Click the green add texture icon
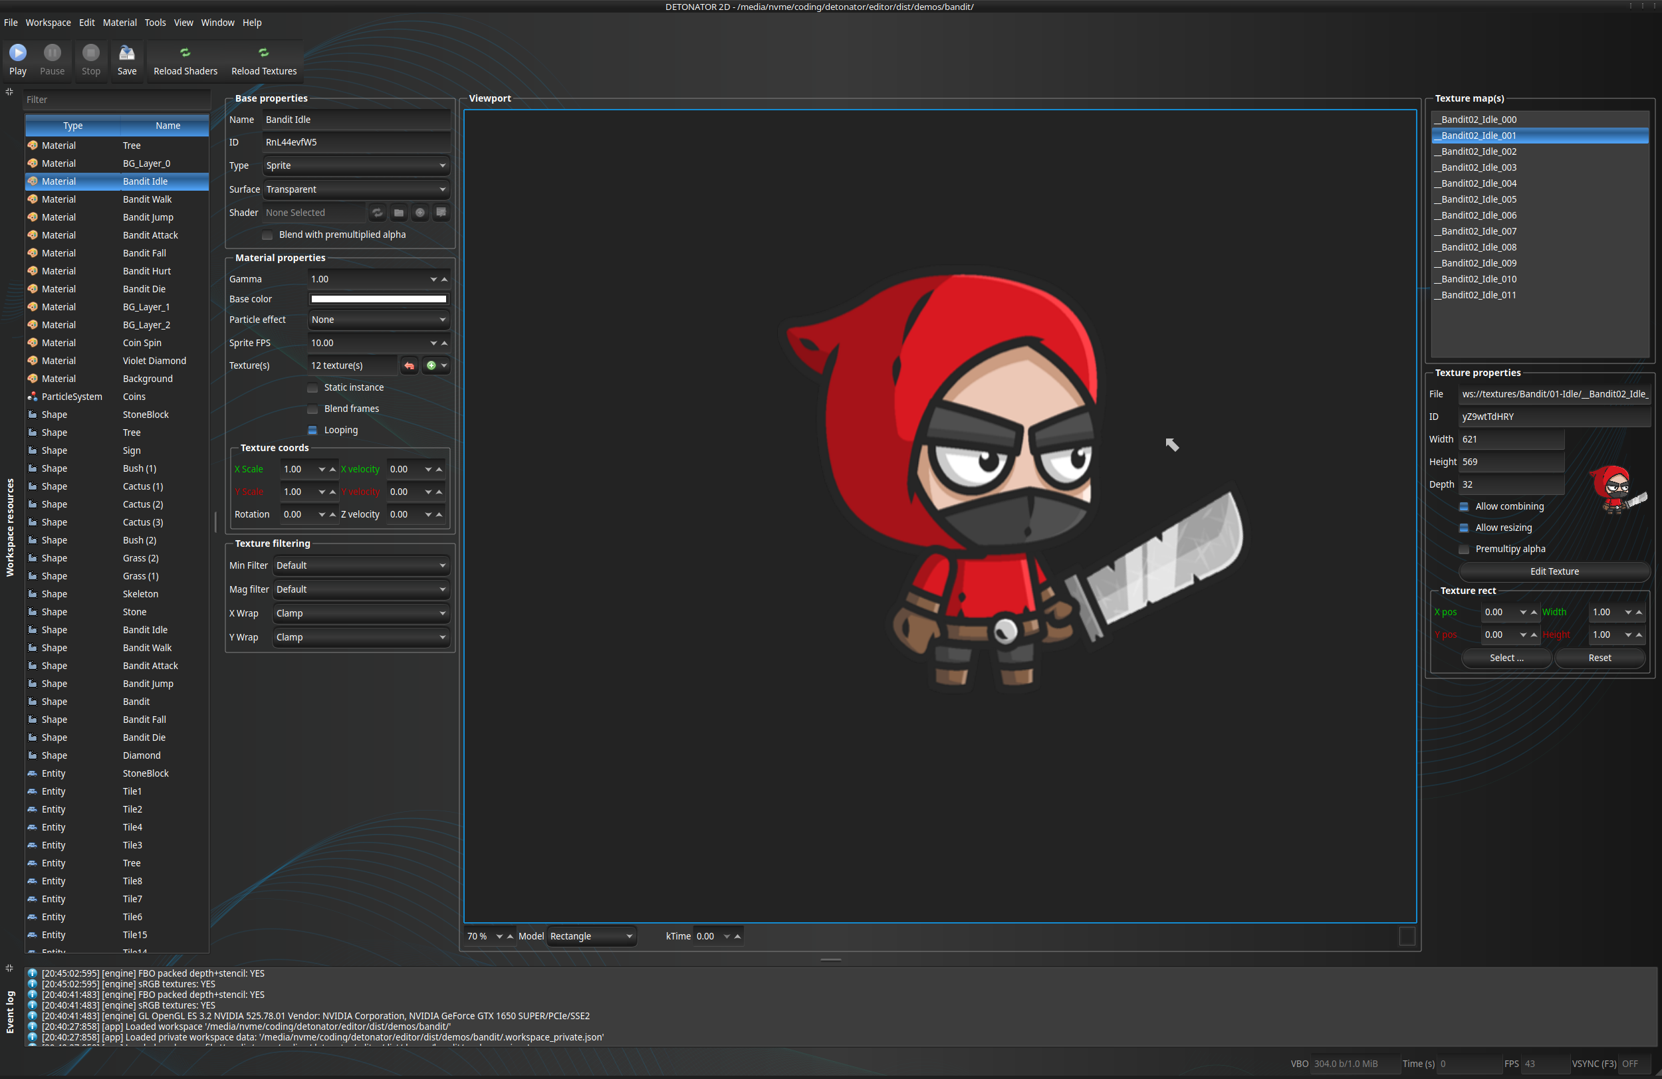Screen dimensions: 1662x1079 431,365
